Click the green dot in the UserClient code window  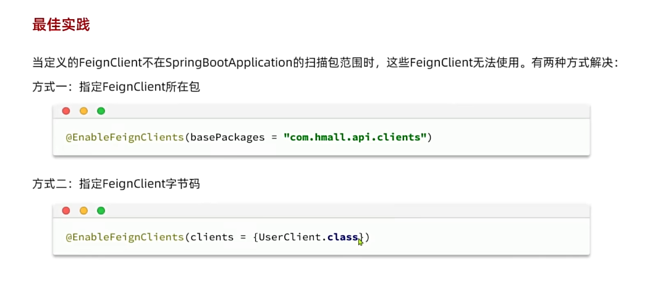(x=101, y=211)
